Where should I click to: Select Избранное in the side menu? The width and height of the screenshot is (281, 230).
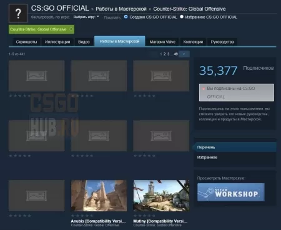[x=235, y=157]
